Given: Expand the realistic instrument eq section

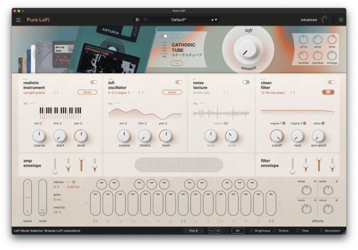Looking at the screenshot, I should click(29, 103).
